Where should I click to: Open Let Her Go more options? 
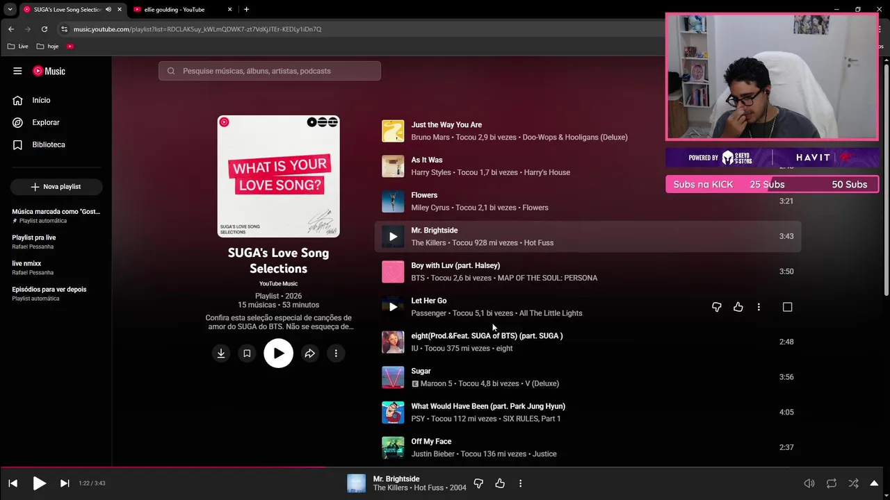click(759, 307)
